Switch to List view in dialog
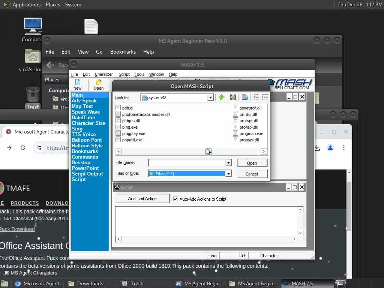Screen dimensions: 384x288 [256, 97]
